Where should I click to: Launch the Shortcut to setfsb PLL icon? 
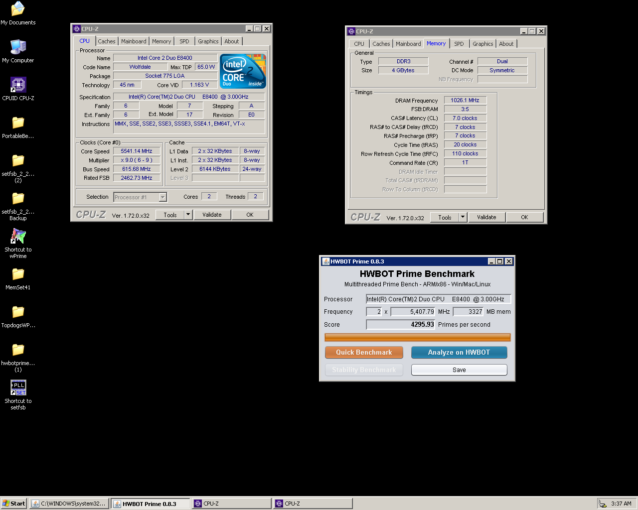[x=18, y=394]
